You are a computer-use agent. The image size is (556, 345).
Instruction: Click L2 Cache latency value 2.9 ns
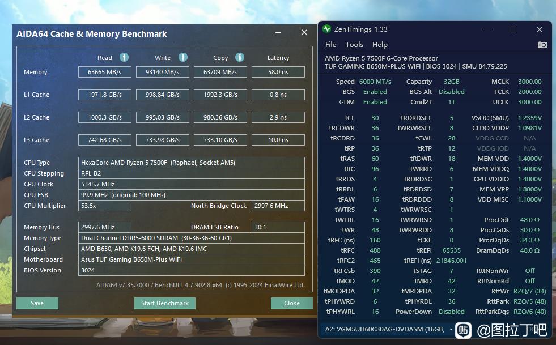click(x=278, y=117)
